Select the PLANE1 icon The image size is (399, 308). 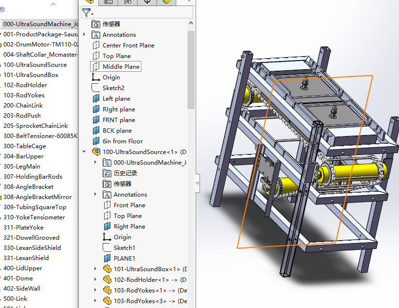[x=107, y=259]
